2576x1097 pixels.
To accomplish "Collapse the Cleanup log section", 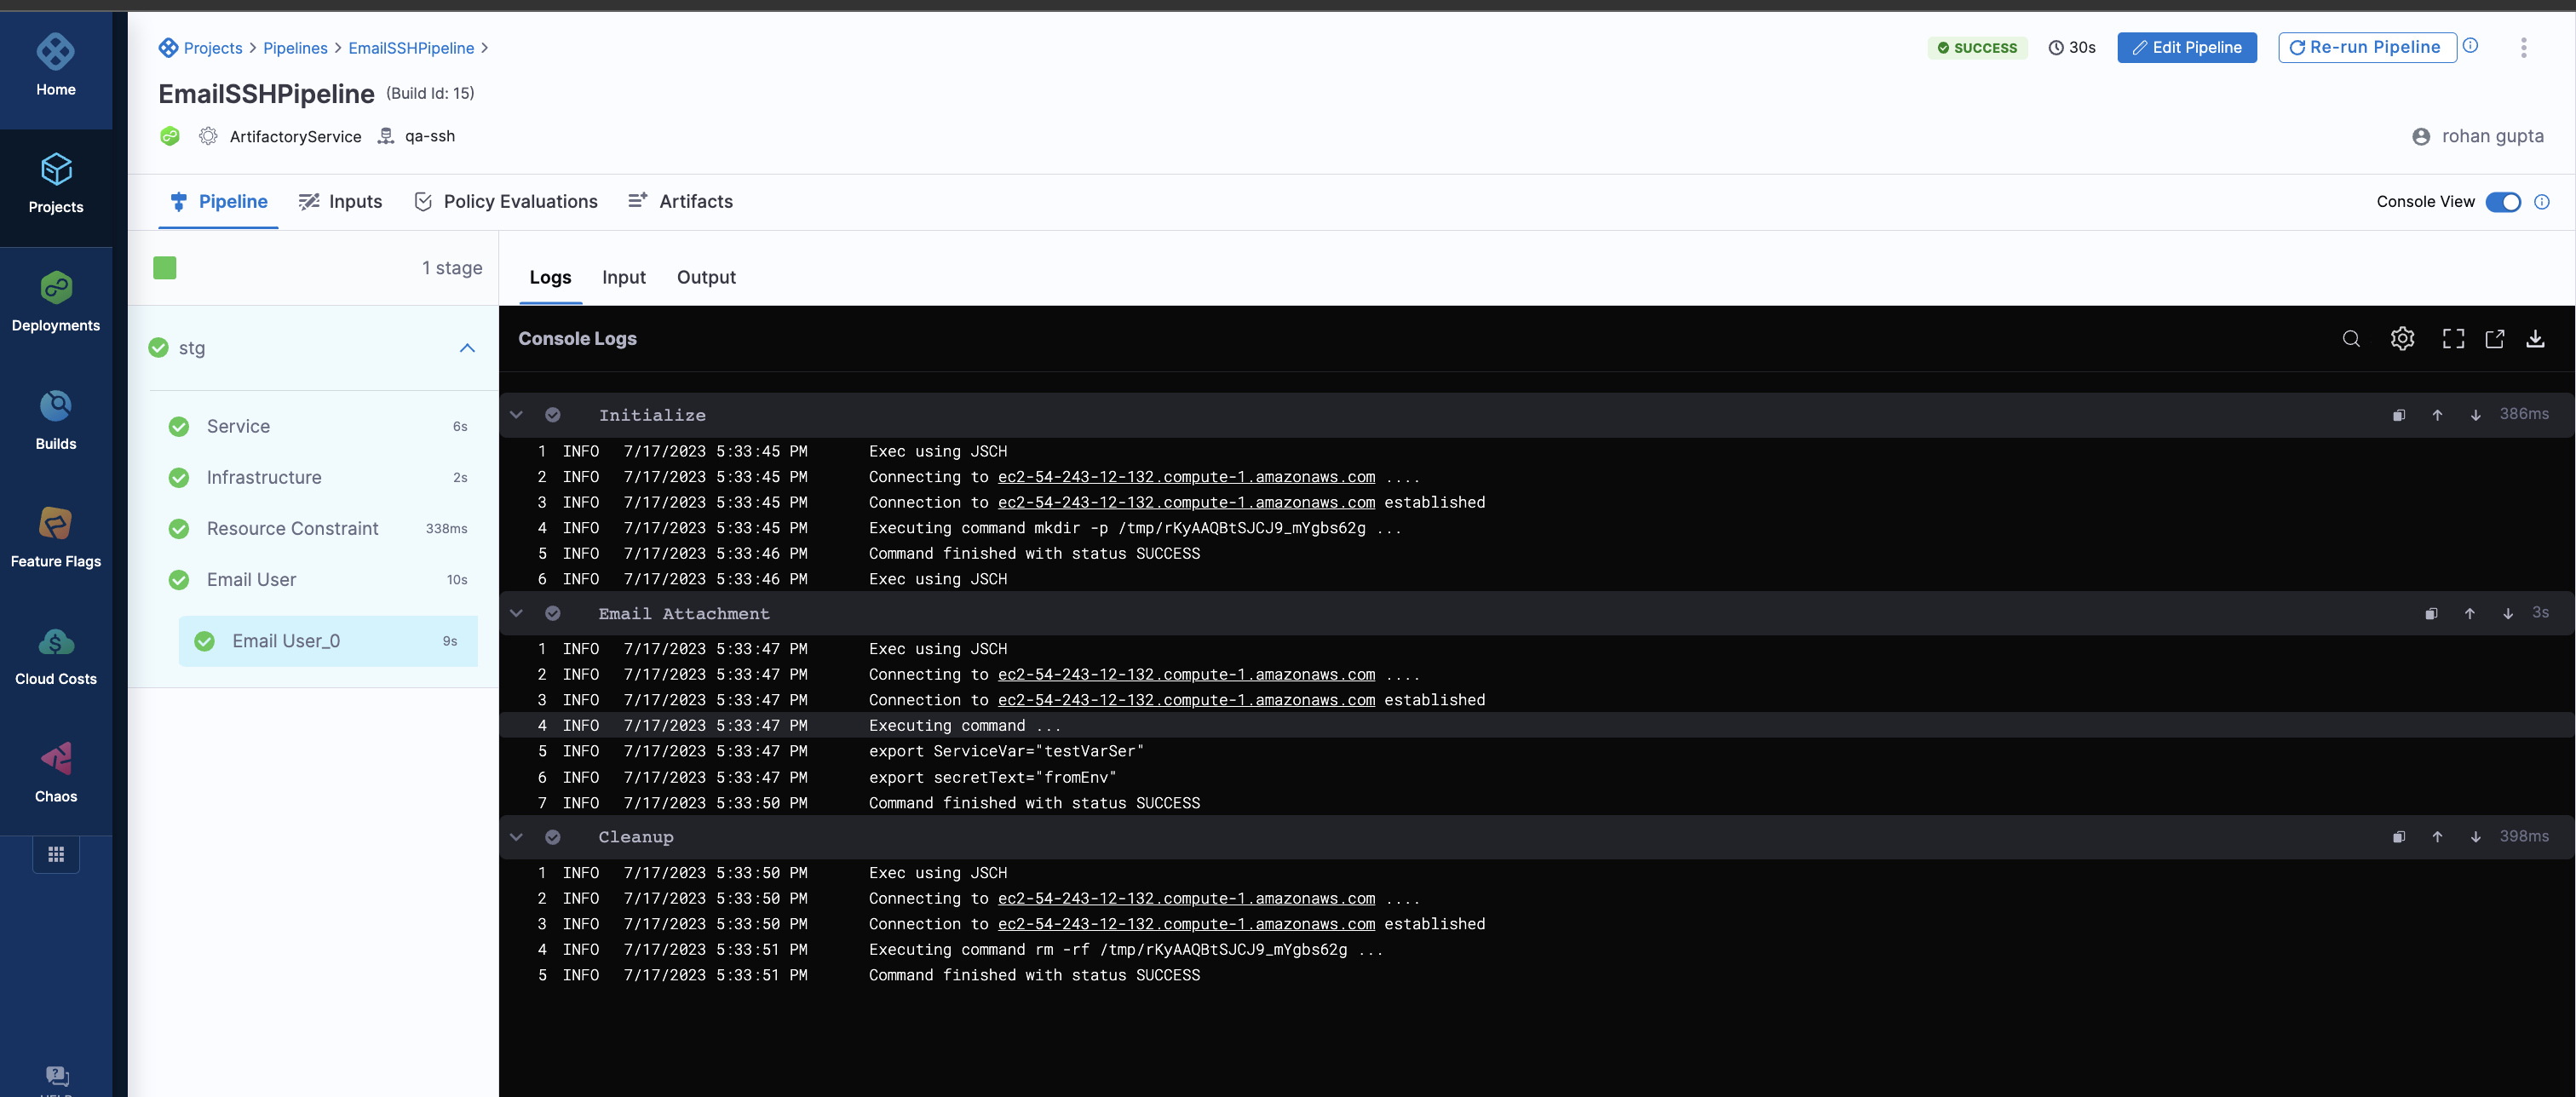I will [x=516, y=837].
